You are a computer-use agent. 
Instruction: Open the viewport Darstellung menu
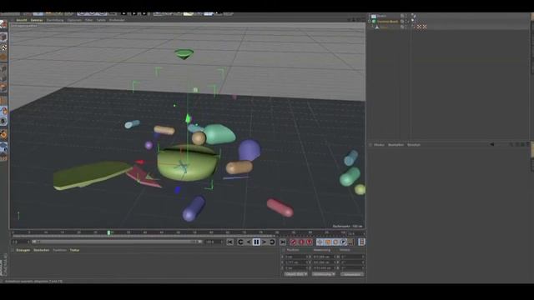coord(55,20)
